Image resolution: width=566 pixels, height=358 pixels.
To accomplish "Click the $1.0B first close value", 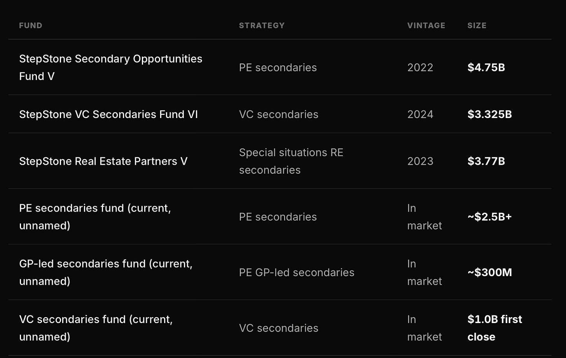I will [494, 328].
